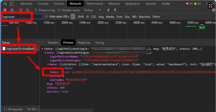Filter requests by Font type
This screenshot has height=112, width=216.
(x=119, y=17)
